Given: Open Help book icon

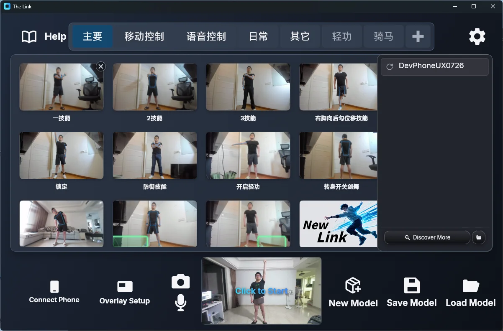Looking at the screenshot, I should pyautogui.click(x=29, y=37).
